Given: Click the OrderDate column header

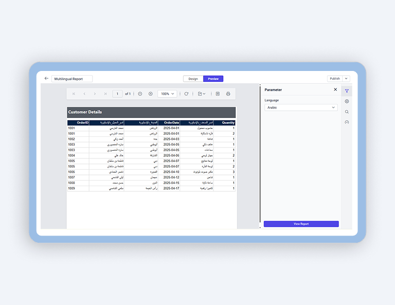Looking at the screenshot, I should pos(169,122).
